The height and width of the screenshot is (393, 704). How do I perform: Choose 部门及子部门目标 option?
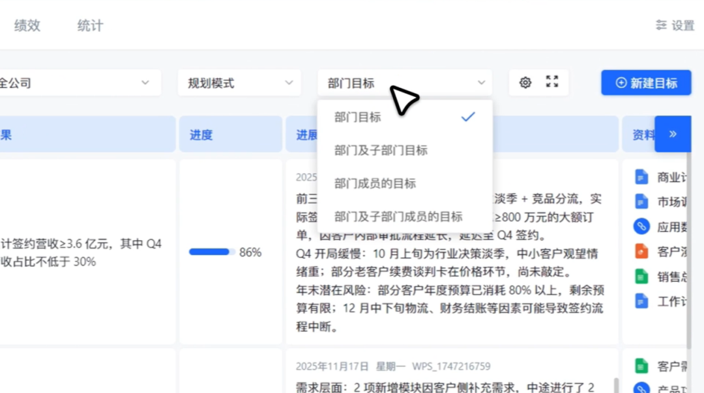405,150
